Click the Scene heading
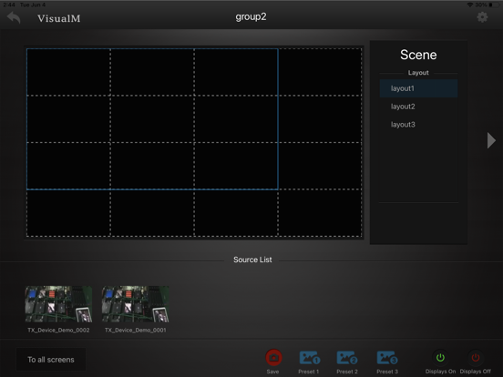The height and width of the screenshot is (377, 503). click(x=418, y=55)
